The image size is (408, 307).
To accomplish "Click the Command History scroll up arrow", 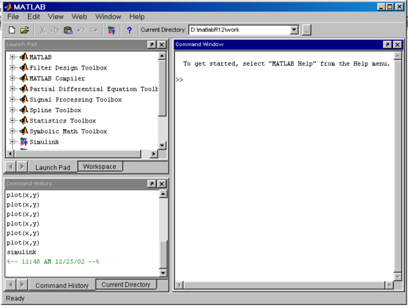I will [163, 194].
